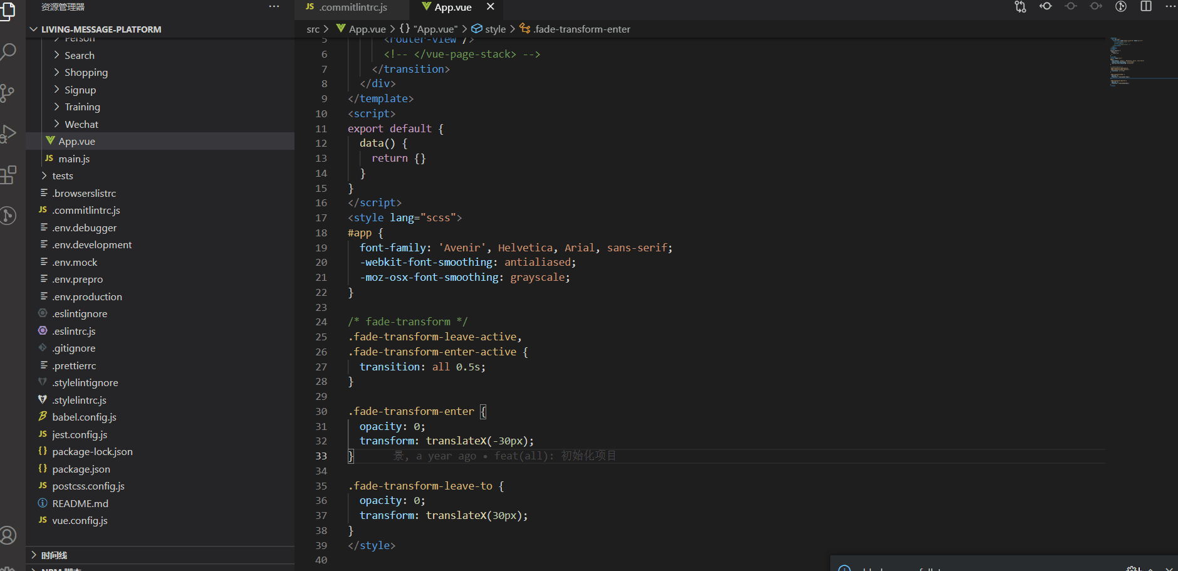Image resolution: width=1178 pixels, height=571 pixels.
Task: Open the README.md file
Action: pyautogui.click(x=160, y=504)
